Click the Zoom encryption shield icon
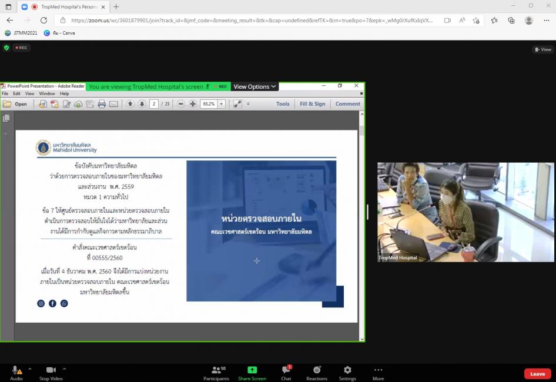Screen dimensions: 556x382 coord(6,48)
